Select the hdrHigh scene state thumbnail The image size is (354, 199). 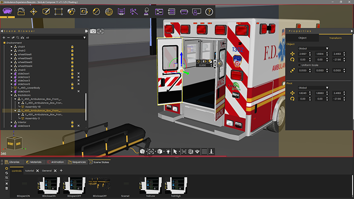click(176, 186)
